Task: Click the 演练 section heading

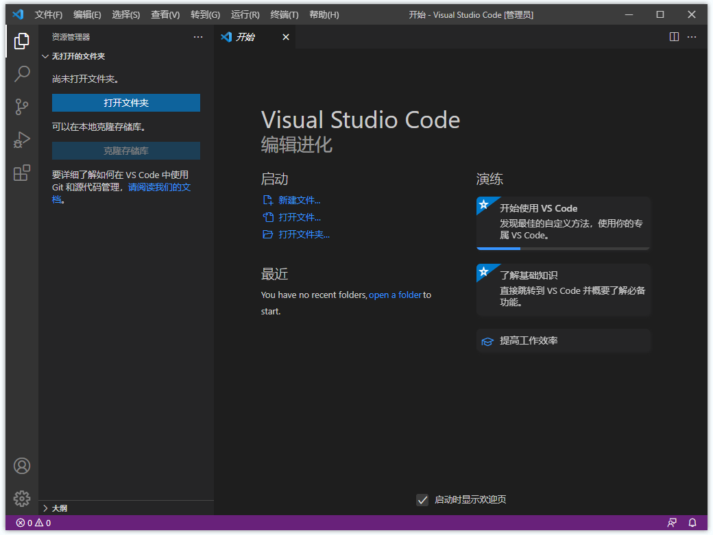Action: coord(490,179)
